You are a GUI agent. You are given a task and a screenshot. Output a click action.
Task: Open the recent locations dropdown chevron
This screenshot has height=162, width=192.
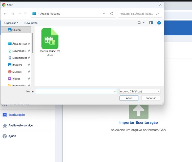click(x=19, y=14)
